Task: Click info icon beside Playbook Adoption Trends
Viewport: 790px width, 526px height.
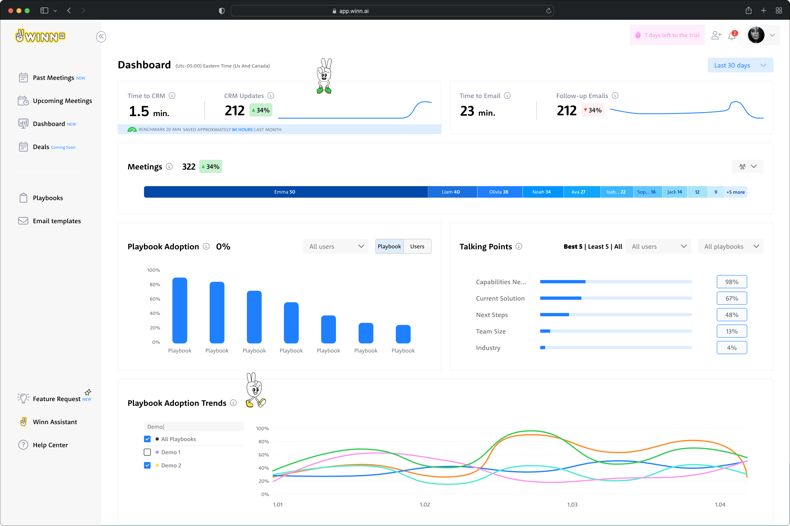Action: (x=233, y=402)
